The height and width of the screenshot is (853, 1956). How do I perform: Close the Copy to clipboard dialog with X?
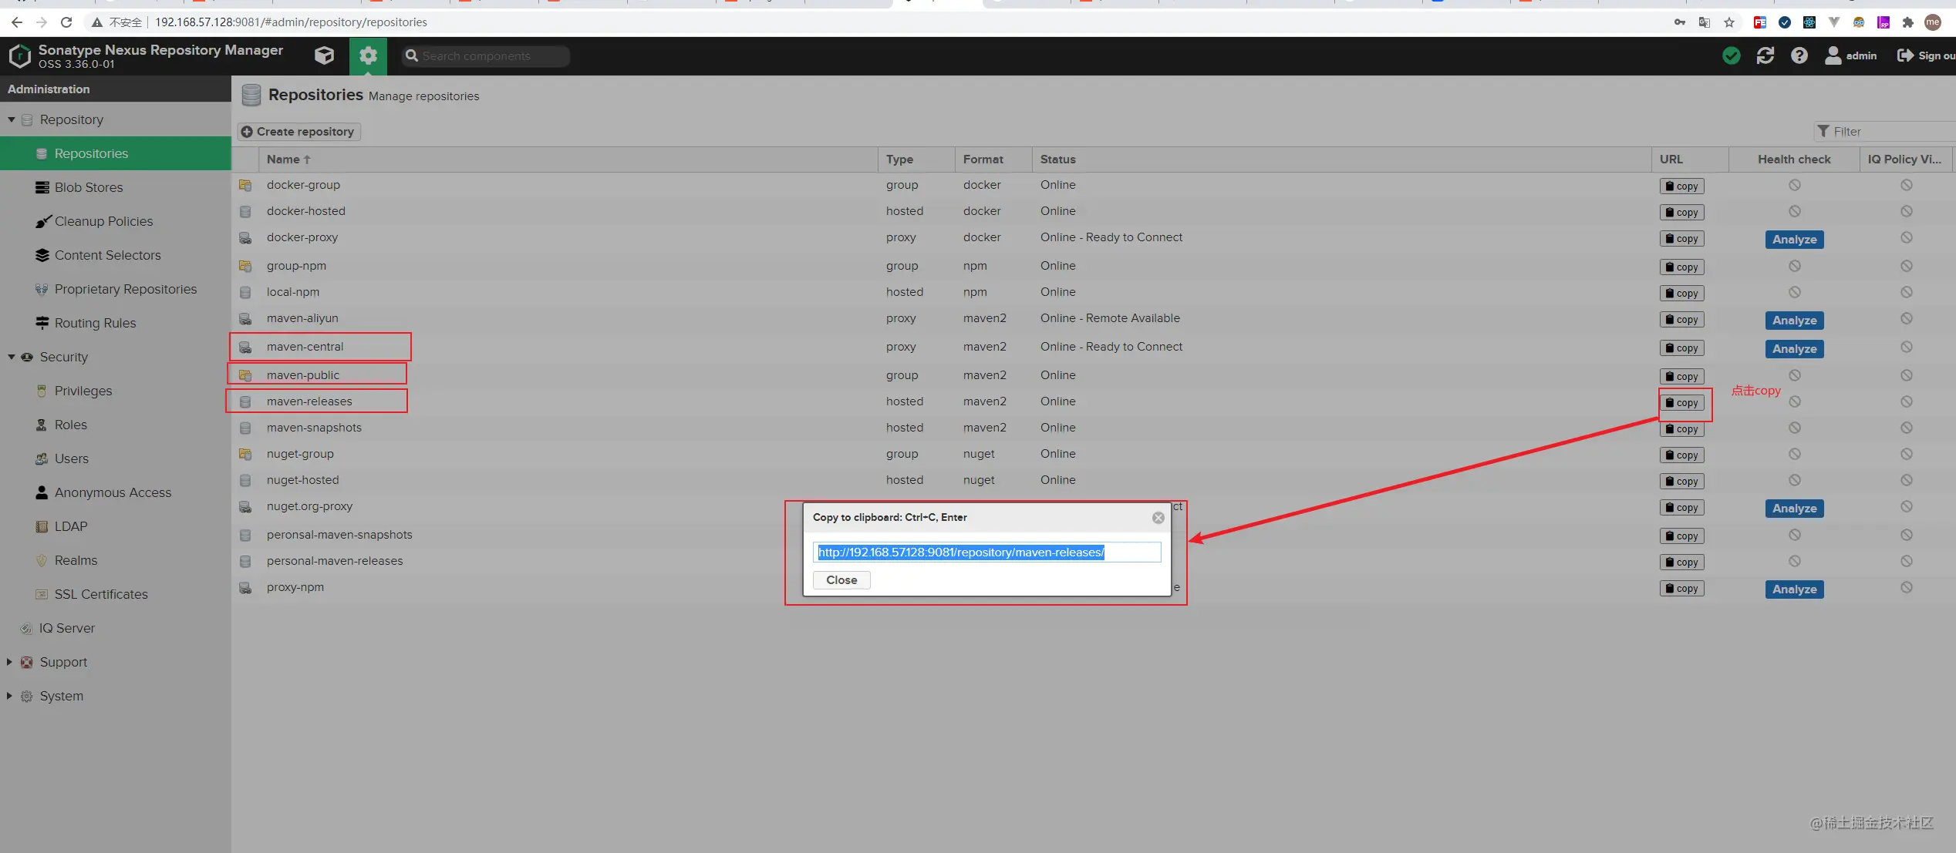(1158, 518)
